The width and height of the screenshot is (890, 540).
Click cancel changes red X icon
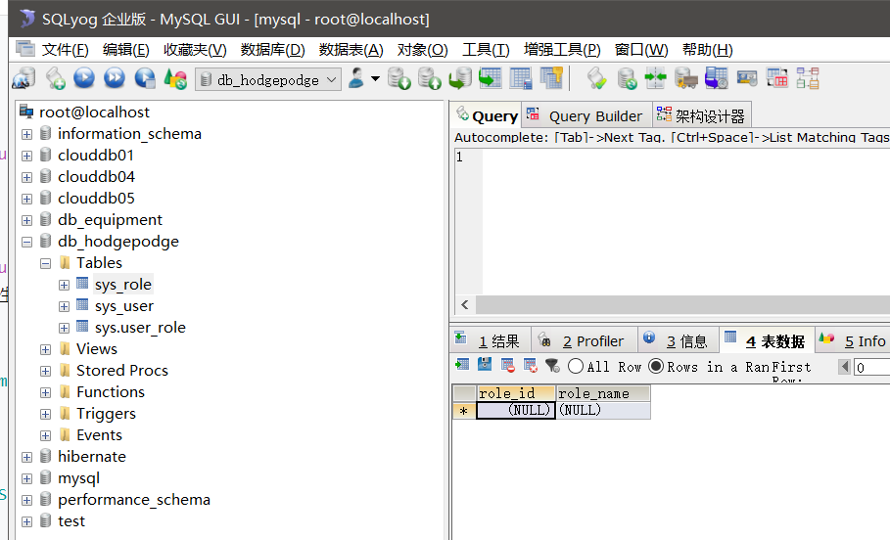(x=531, y=365)
